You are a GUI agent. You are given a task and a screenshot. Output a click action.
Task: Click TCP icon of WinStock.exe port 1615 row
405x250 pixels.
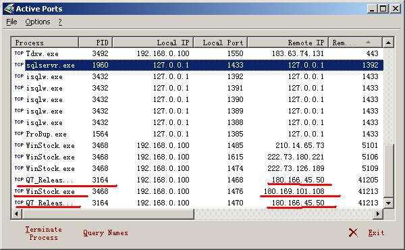[19, 156]
